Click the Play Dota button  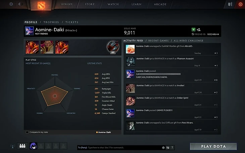[213, 146]
